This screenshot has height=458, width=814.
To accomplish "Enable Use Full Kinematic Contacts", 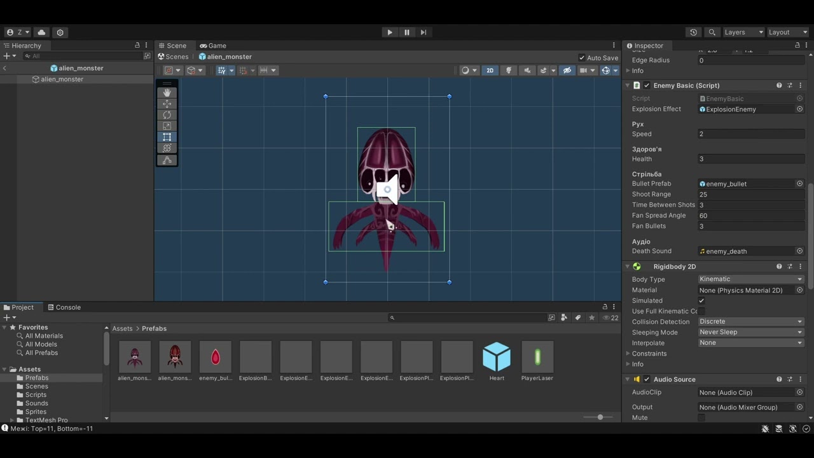I will (x=701, y=312).
